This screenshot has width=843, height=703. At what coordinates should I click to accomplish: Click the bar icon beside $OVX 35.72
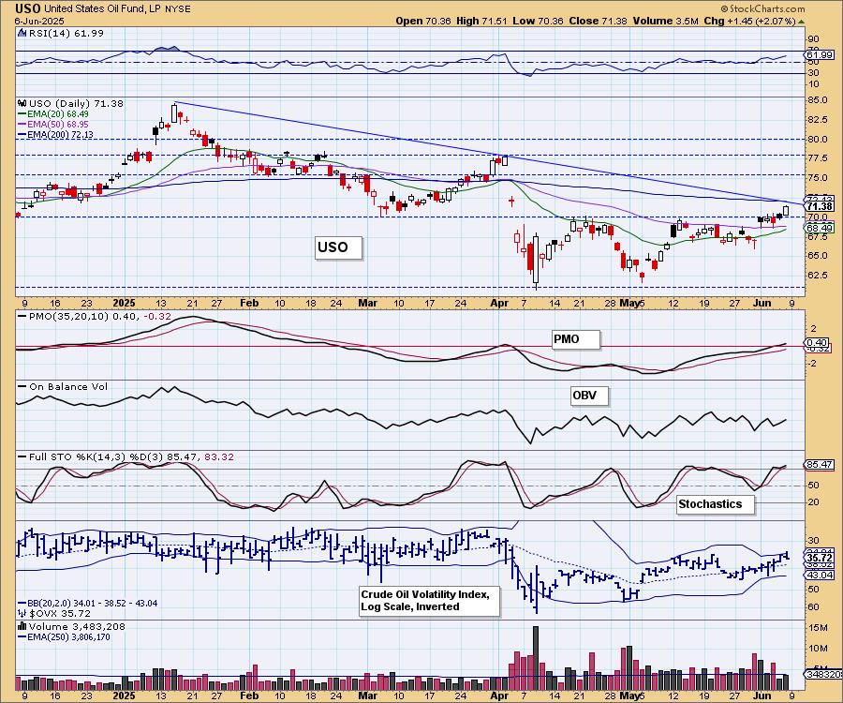22,613
